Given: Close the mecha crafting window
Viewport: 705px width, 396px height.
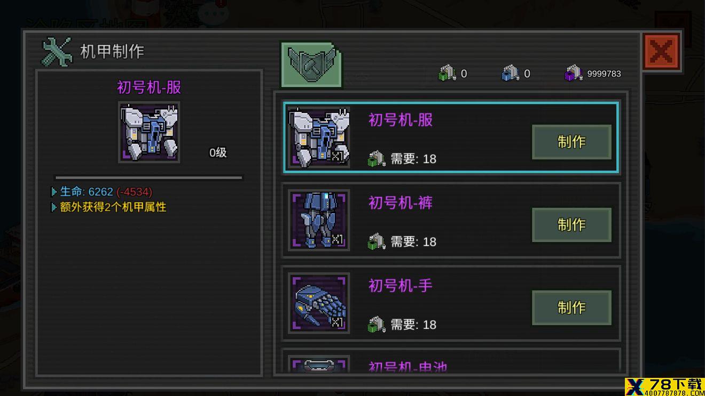Looking at the screenshot, I should 661,52.
